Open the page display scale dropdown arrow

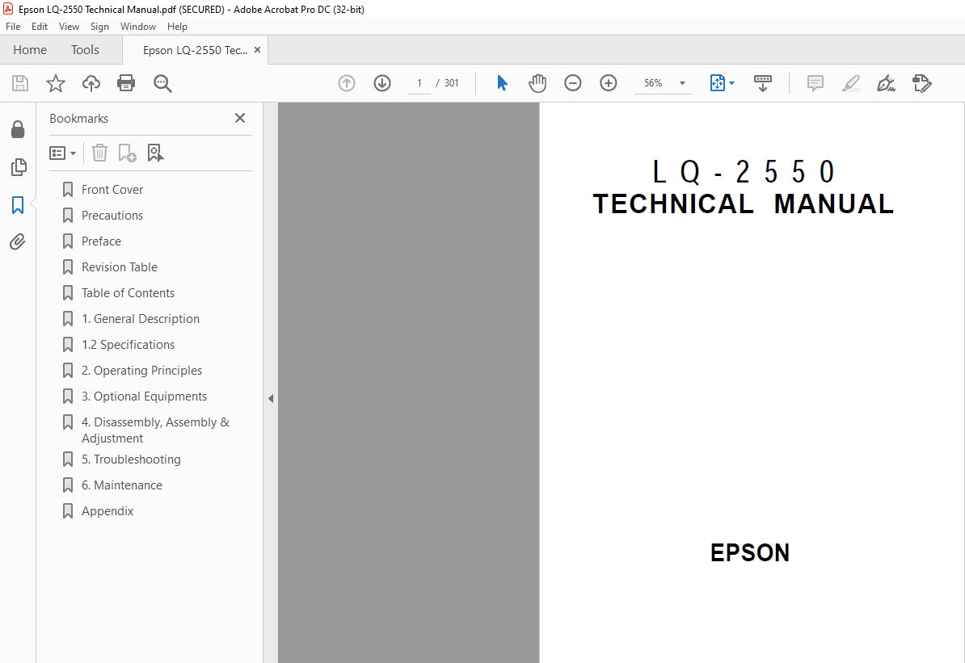point(731,82)
